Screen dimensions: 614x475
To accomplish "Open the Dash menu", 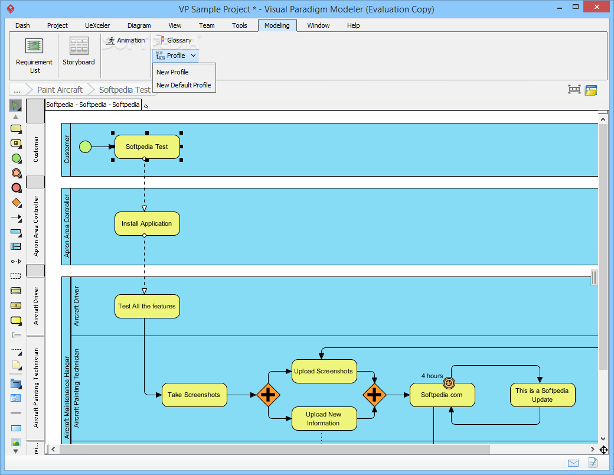I will coord(22,25).
